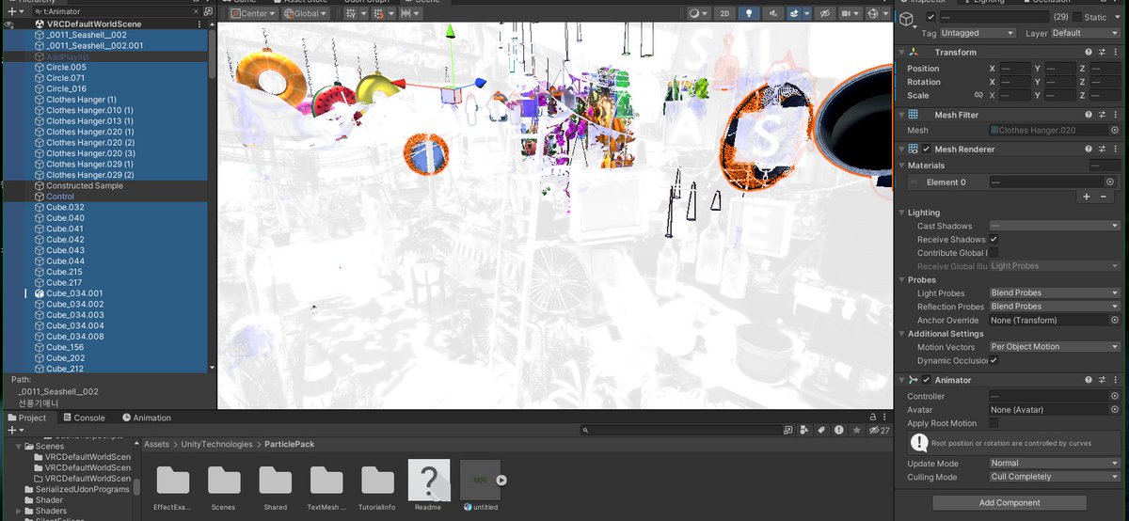Toggle scene lighting bulb icon
Image resolution: width=1129 pixels, height=521 pixels.
(749, 13)
